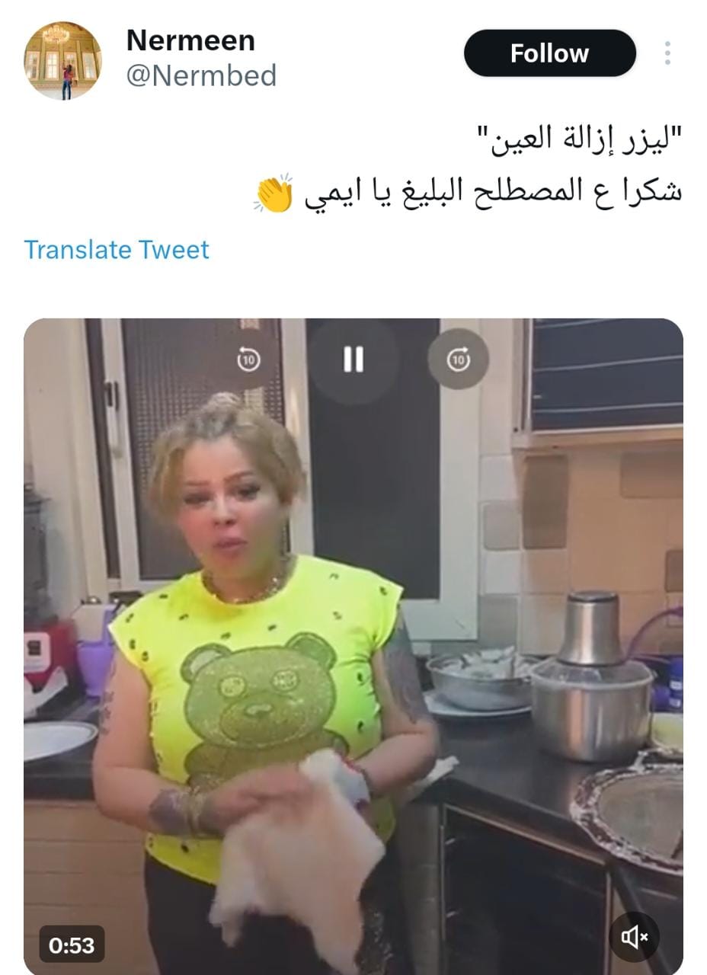Image resolution: width=707 pixels, height=975 pixels.
Task: Rewind the video 10 seconds
Action: 246,359
